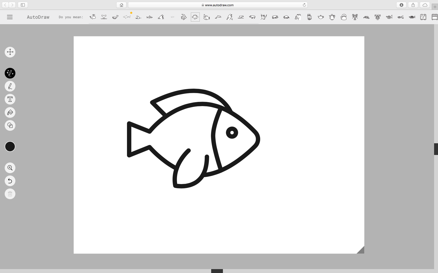438x273 pixels.
Task: Open the black color picker swatch
Action: point(10,147)
